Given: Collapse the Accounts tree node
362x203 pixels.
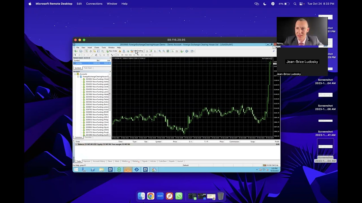Looking at the screenshot, I should click(x=75, y=74).
